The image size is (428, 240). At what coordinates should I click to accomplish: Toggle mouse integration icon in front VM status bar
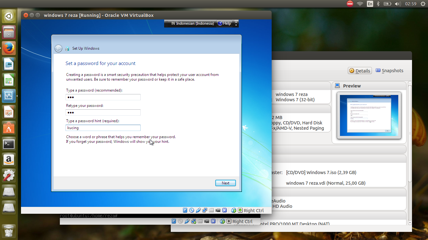233,210
